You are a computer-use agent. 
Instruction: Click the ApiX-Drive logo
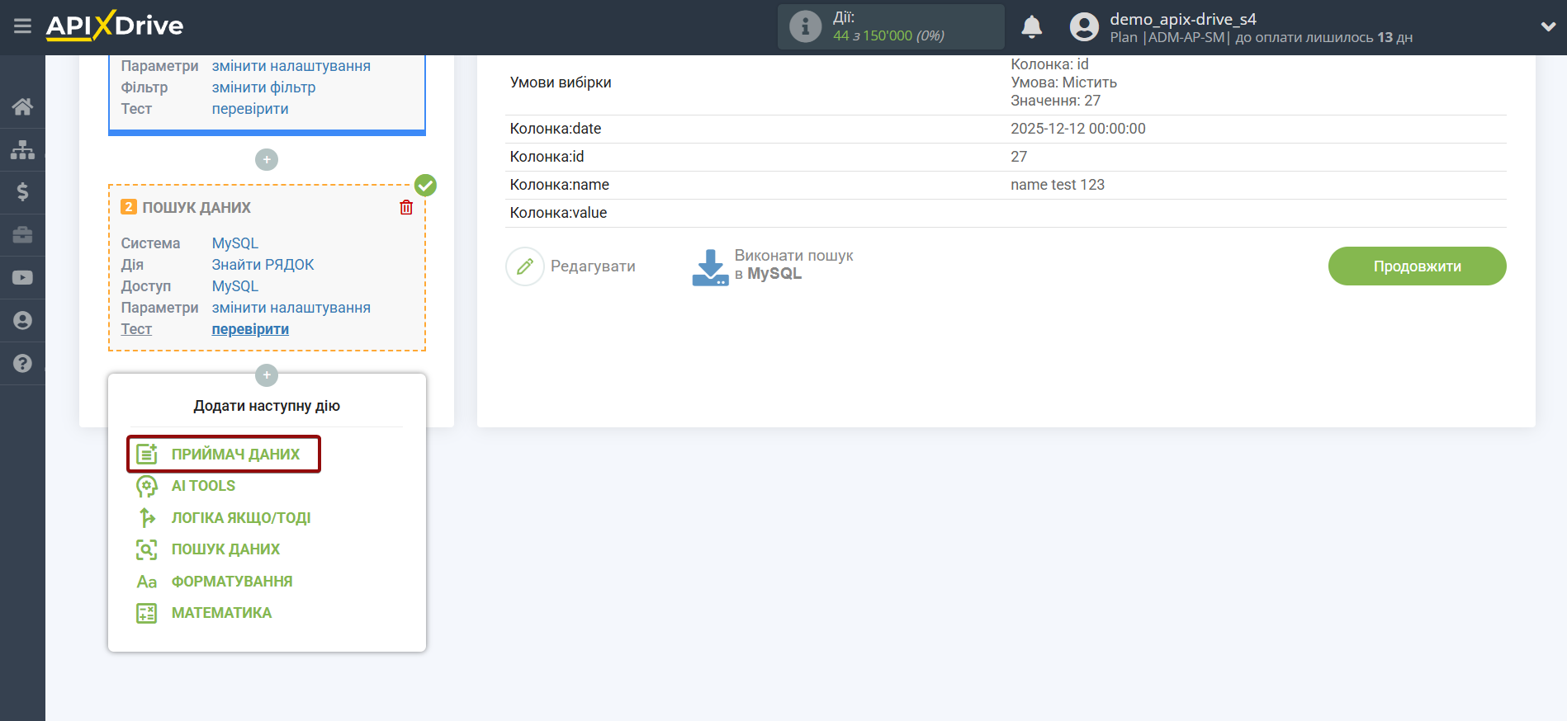click(x=115, y=26)
